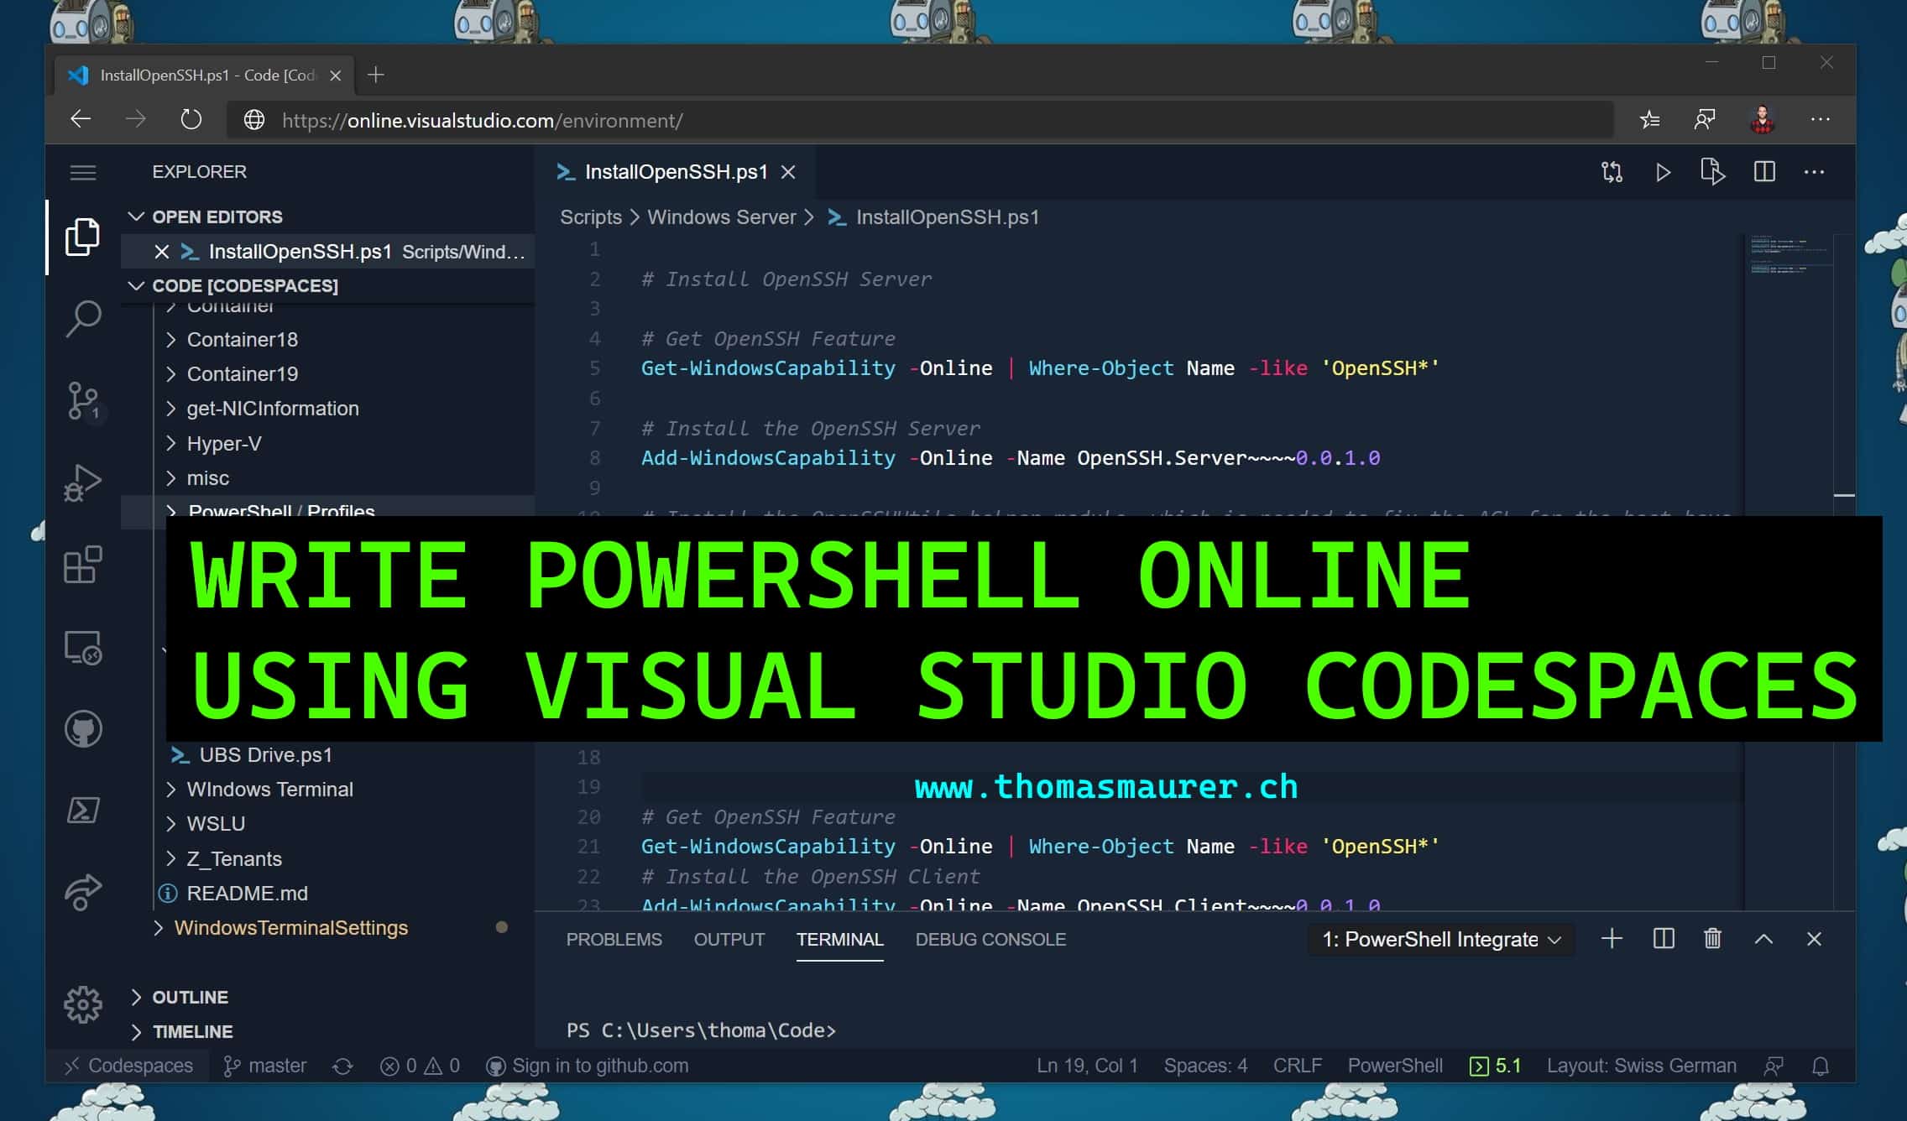Split the terminal panel

(1663, 938)
